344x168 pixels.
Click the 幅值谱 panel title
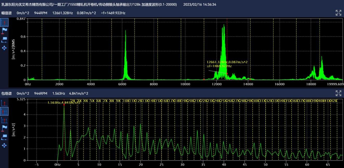click(6, 13)
